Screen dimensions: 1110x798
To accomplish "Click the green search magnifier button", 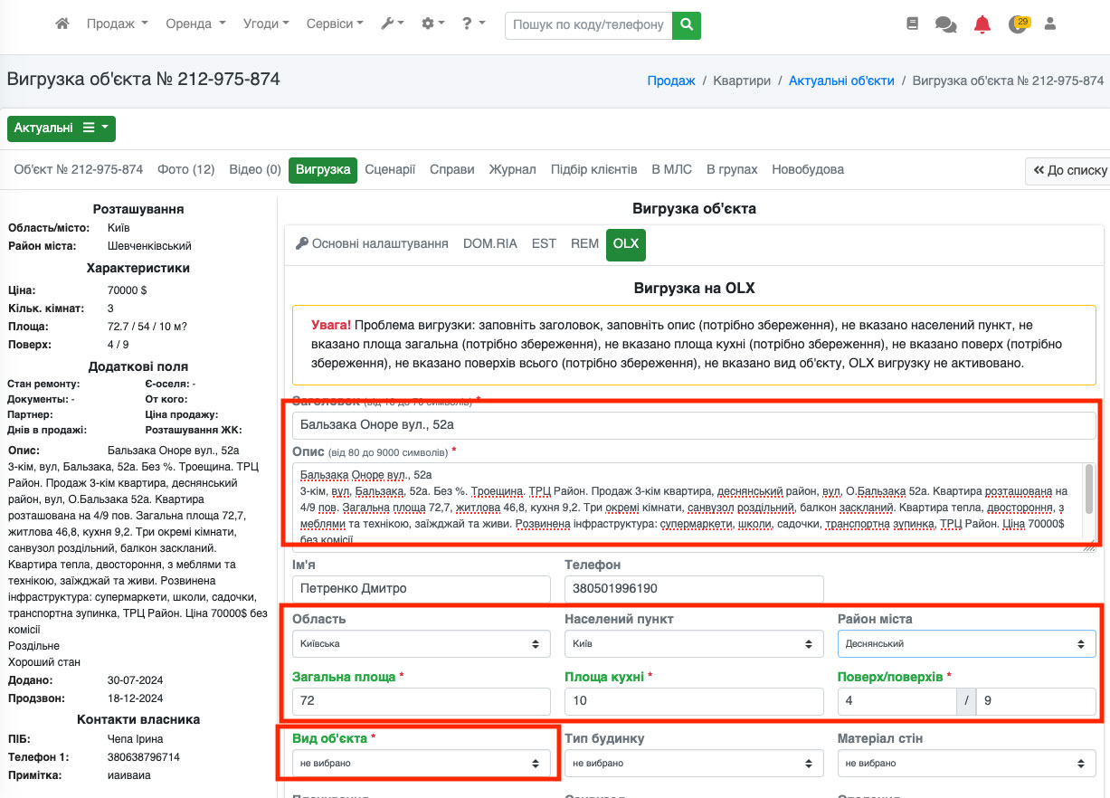I will tap(687, 24).
